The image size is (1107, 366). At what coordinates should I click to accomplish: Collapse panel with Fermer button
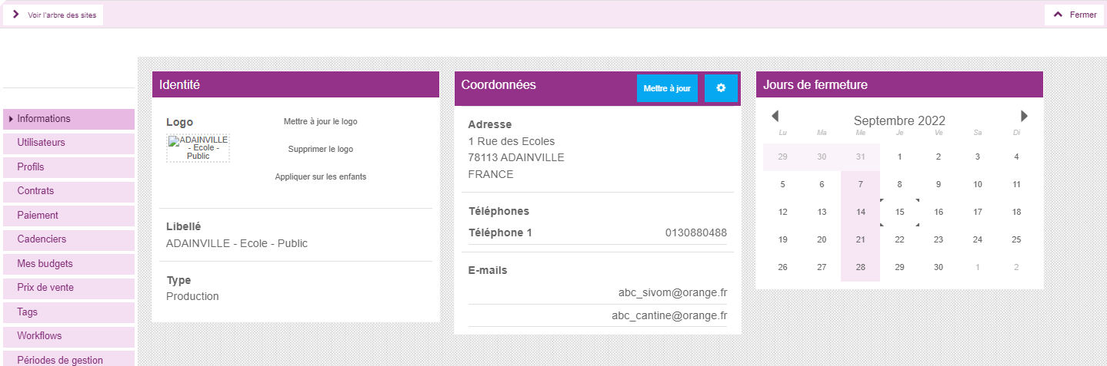(1075, 15)
